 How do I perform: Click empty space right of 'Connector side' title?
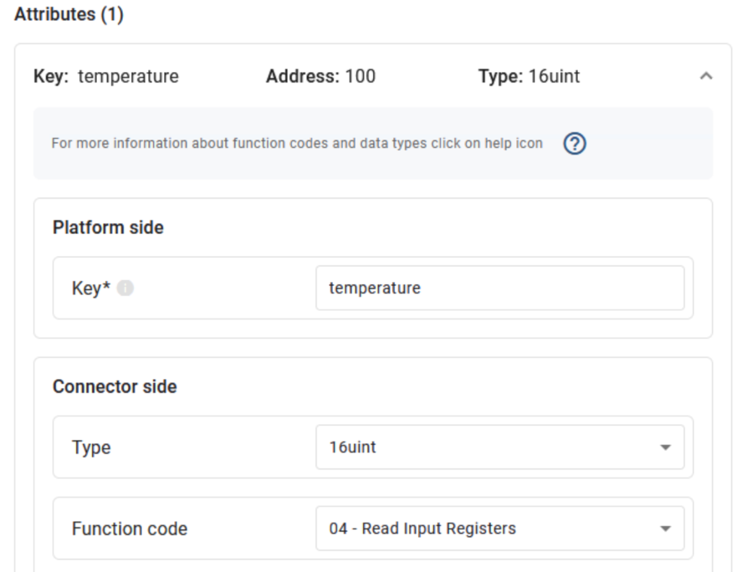tap(435, 387)
